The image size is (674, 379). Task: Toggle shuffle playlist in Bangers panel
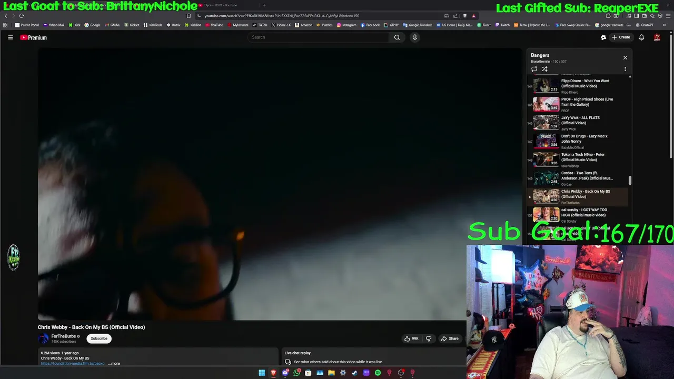pyautogui.click(x=544, y=69)
